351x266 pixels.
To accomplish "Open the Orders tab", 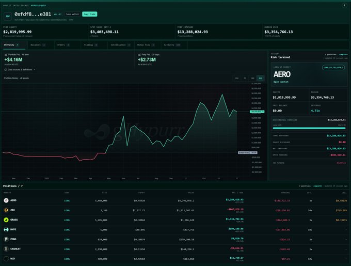I will pos(68,45).
